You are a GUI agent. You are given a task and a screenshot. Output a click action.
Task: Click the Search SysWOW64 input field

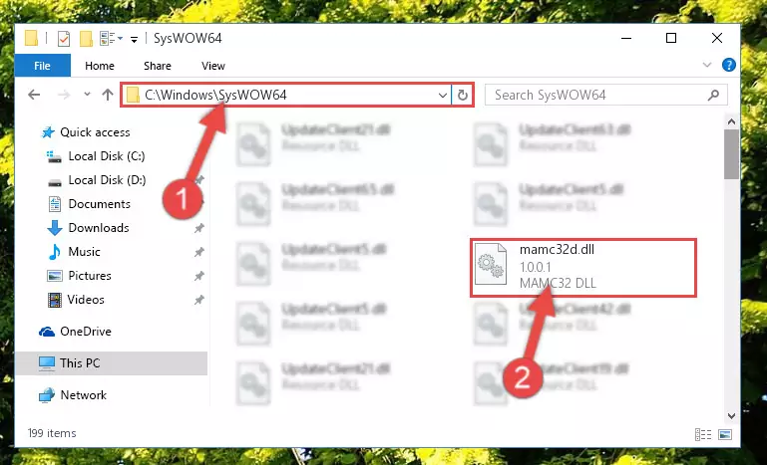[605, 95]
